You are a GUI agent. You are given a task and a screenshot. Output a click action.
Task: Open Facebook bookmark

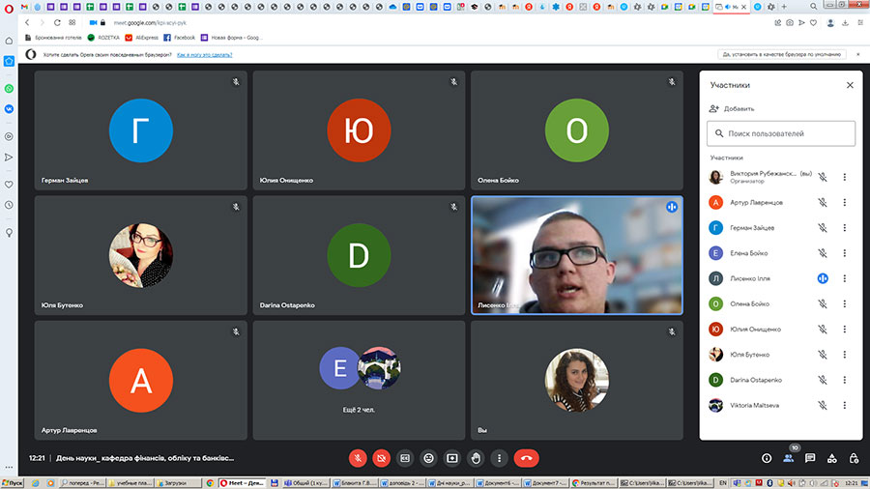(179, 38)
